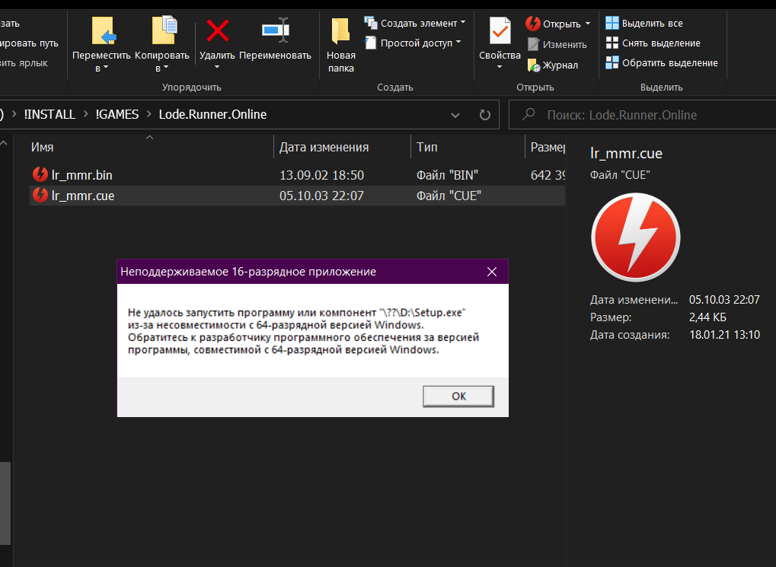Click Файл "CUE" type cell in file list
776x567 pixels.
pyautogui.click(x=449, y=196)
